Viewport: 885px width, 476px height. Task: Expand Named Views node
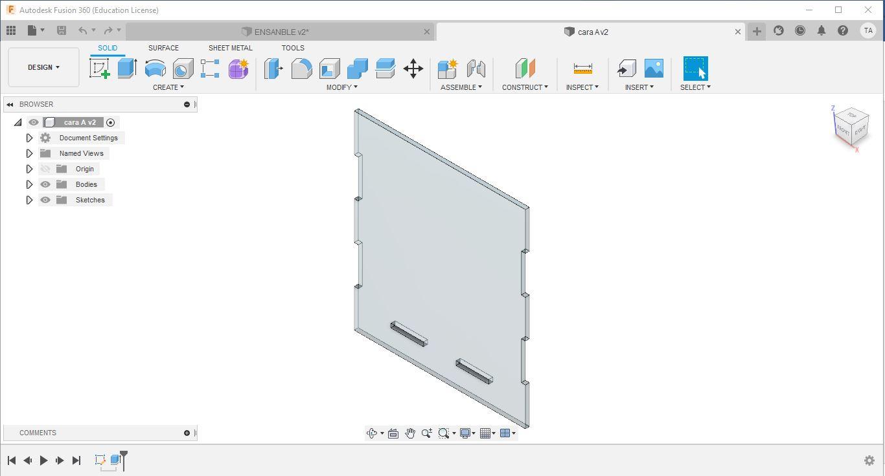click(x=29, y=153)
